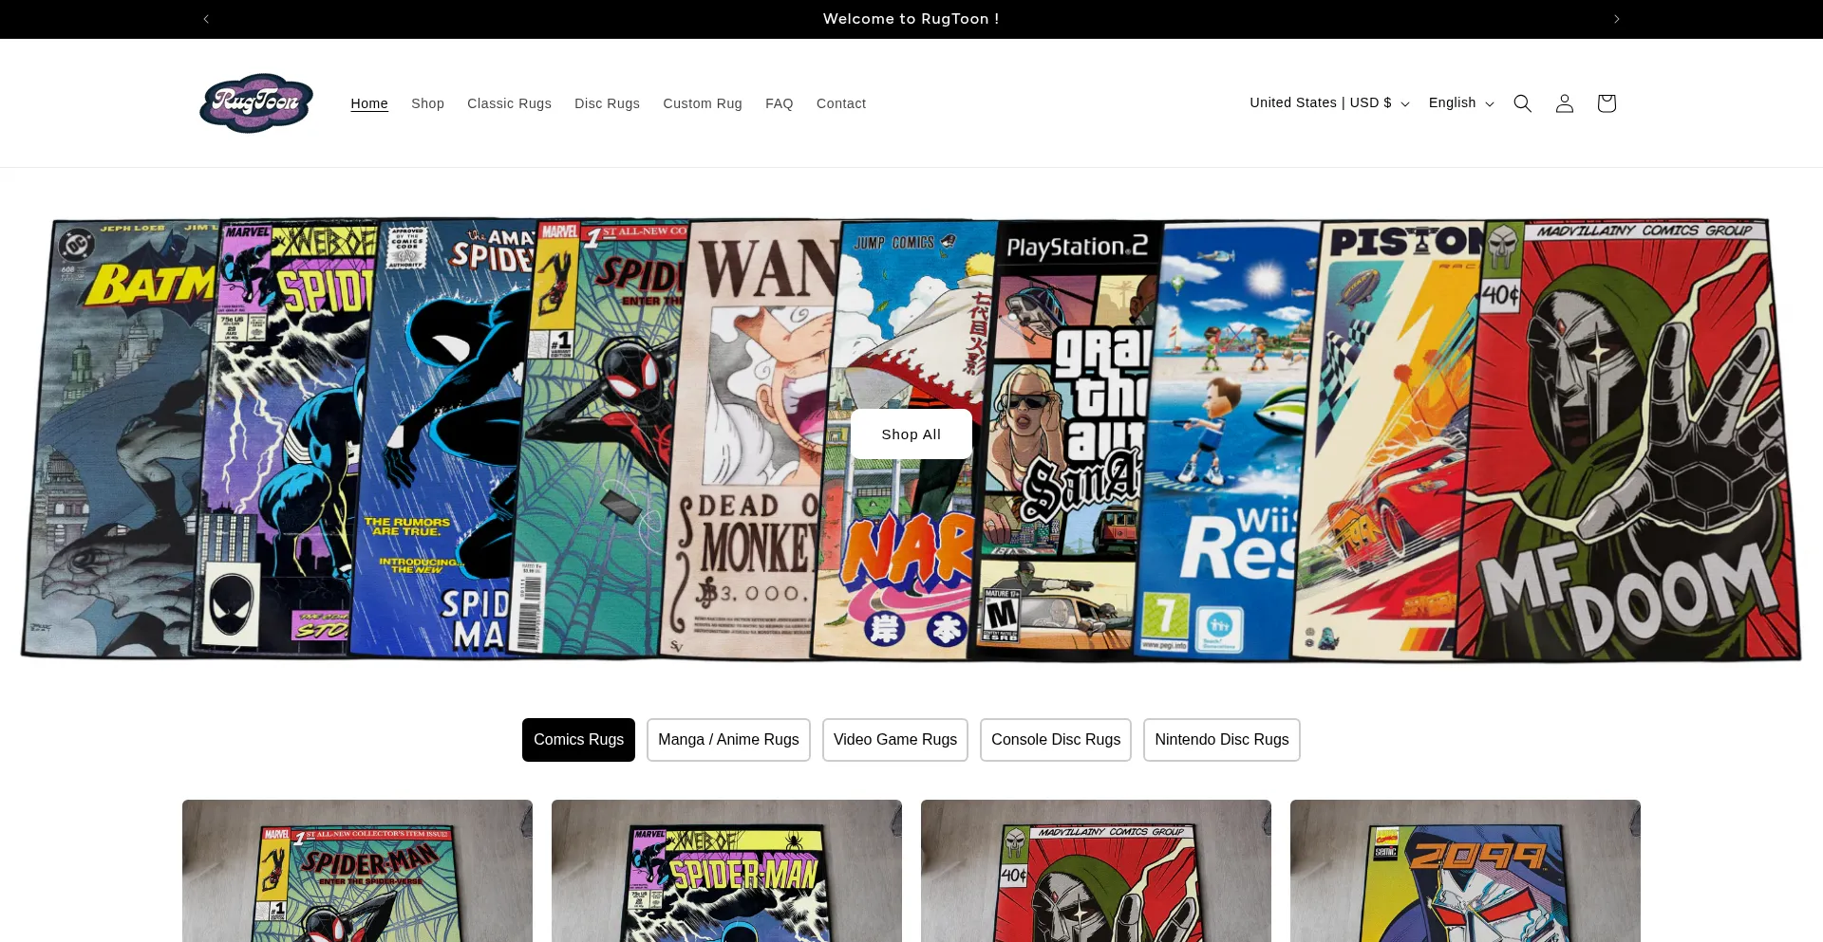Viewport: 1823px width, 942px height.
Task: Open the Madvillainy Comics Group rug product
Action: click(x=1096, y=871)
